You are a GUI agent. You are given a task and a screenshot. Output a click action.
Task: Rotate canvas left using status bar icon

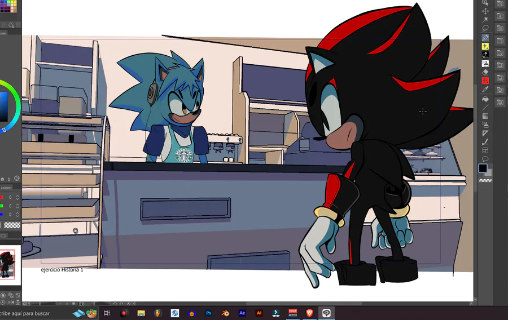click(x=115, y=304)
